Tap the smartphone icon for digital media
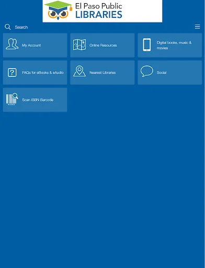Image resolution: width=205 pixels, height=268 pixels. (147, 45)
